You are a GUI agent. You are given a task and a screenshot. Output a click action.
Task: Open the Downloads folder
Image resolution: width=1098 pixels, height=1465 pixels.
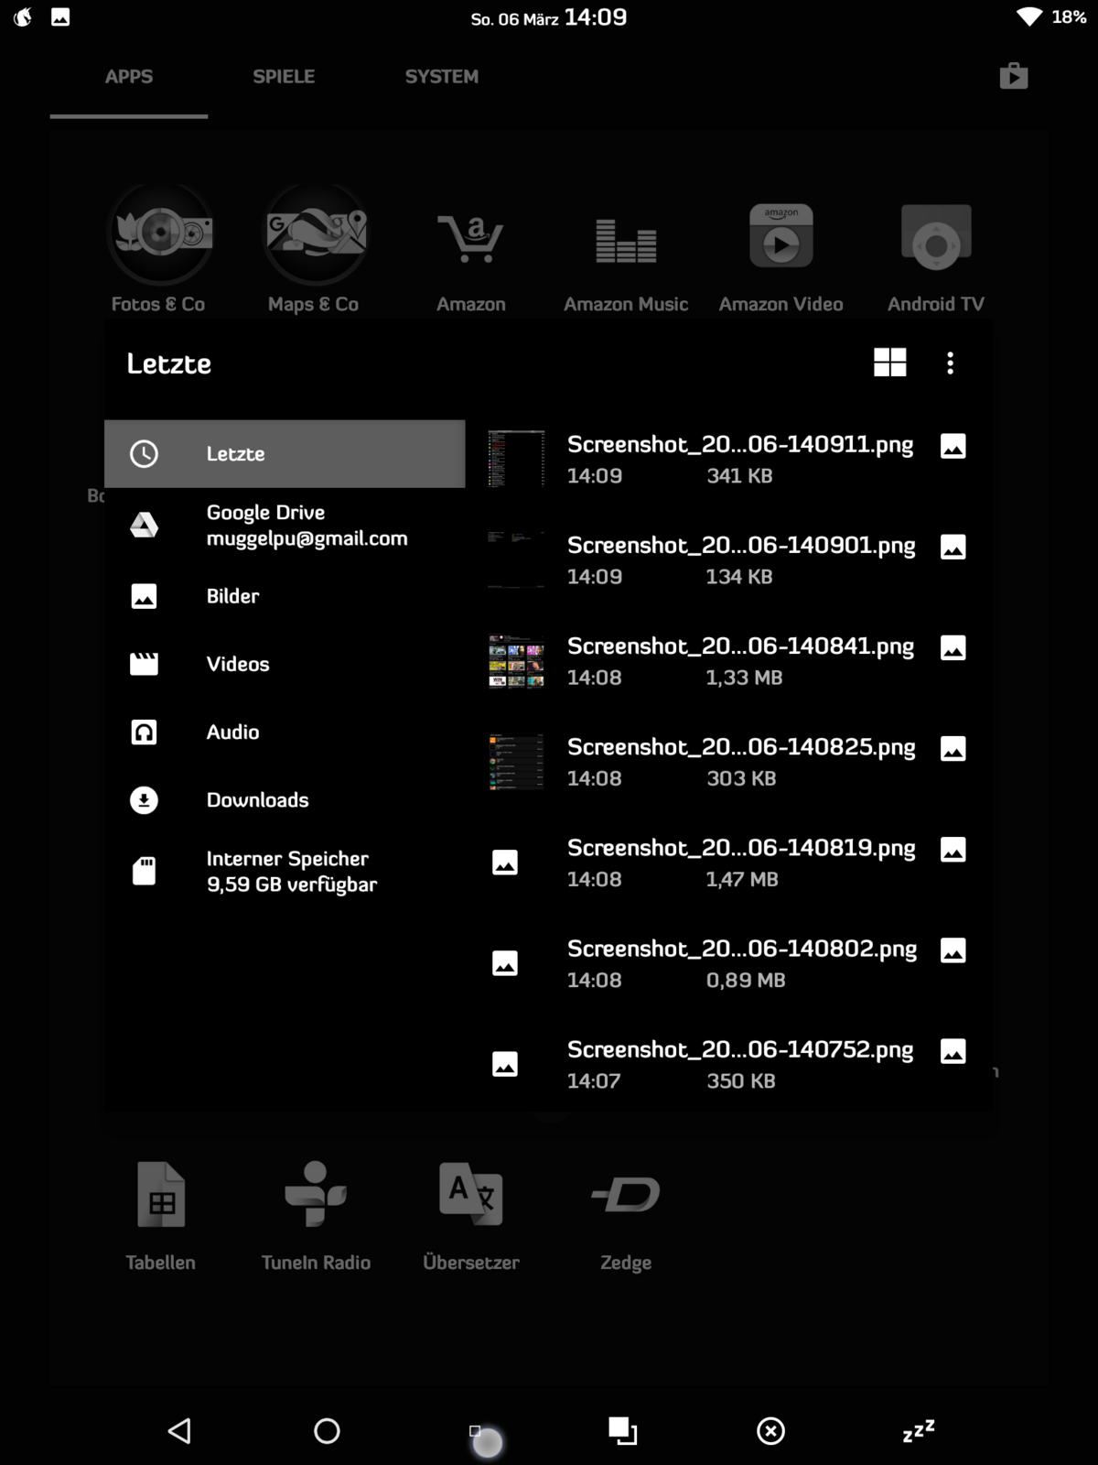click(x=285, y=799)
